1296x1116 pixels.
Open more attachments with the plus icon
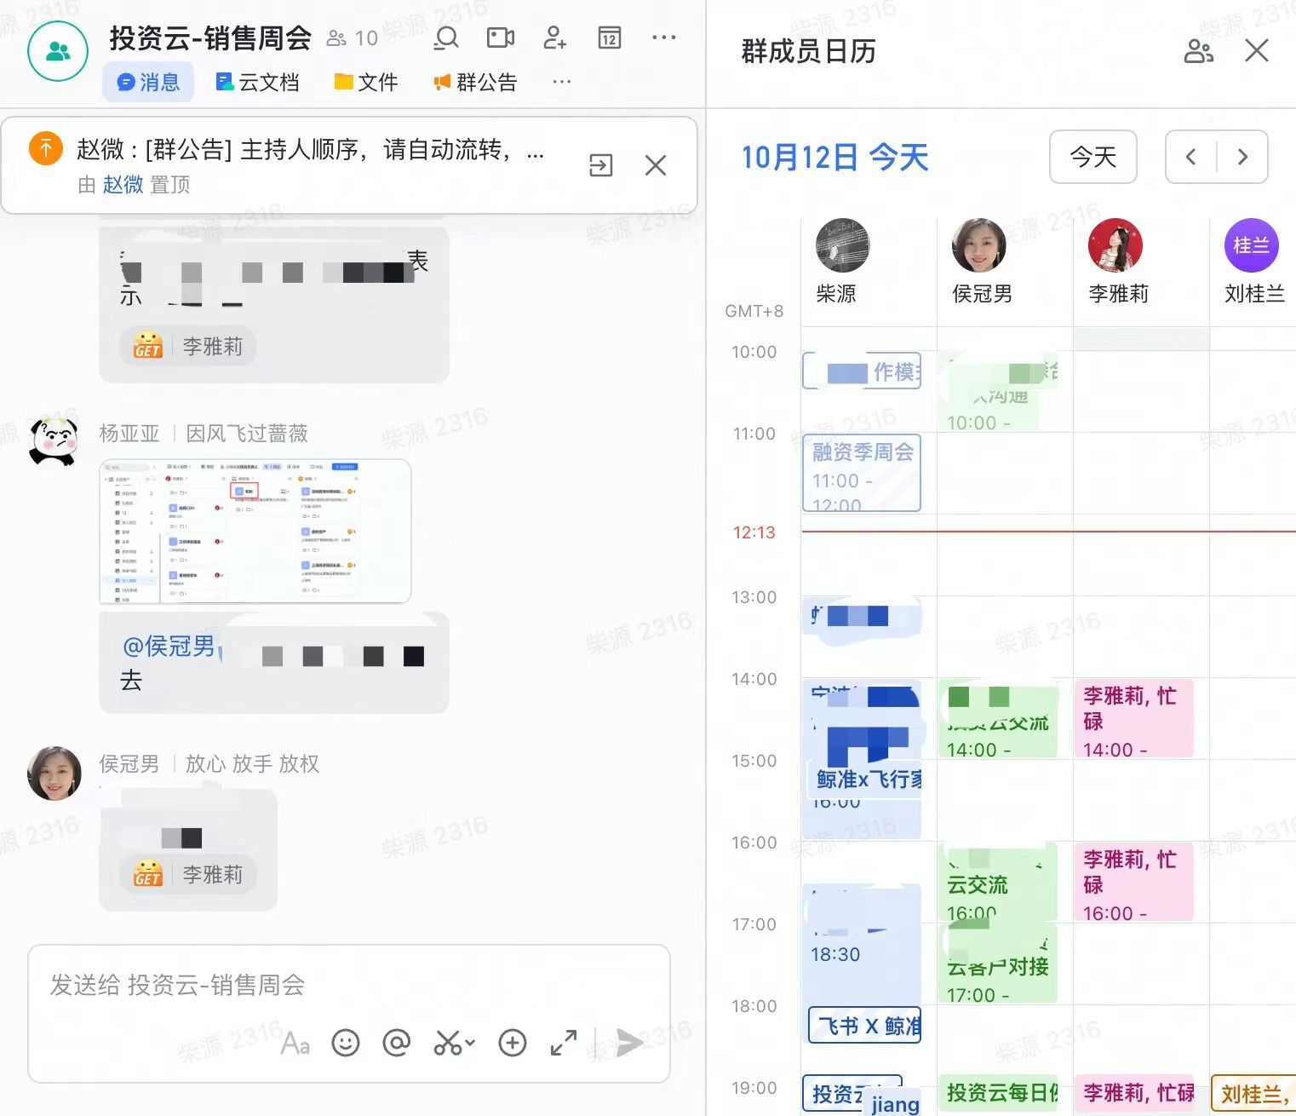coord(512,1043)
